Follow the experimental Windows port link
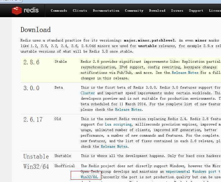This screenshot has width=221, height=182. [193, 172]
